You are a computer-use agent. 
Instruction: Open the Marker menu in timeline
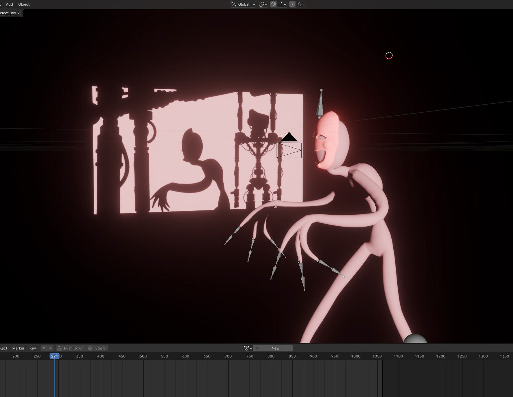(18, 348)
